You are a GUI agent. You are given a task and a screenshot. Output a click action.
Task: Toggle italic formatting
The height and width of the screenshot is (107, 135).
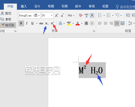pos(27,23)
